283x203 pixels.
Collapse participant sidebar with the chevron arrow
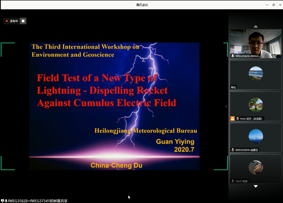(x=226, y=106)
